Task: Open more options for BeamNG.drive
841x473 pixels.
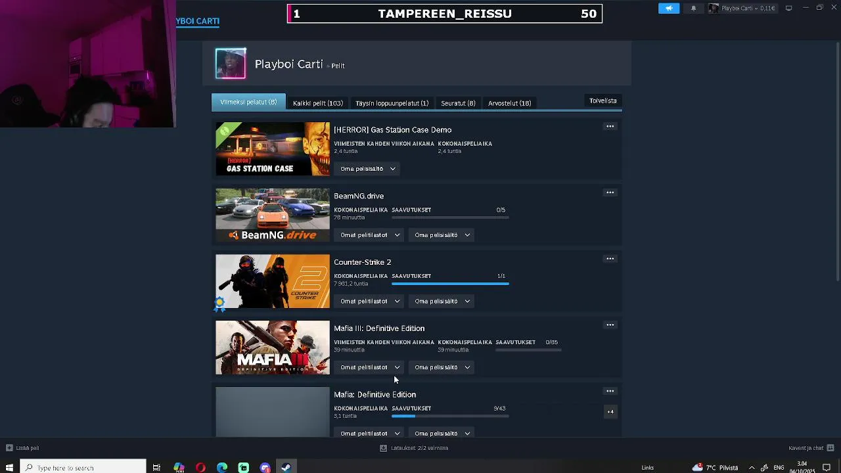Action: (610, 192)
